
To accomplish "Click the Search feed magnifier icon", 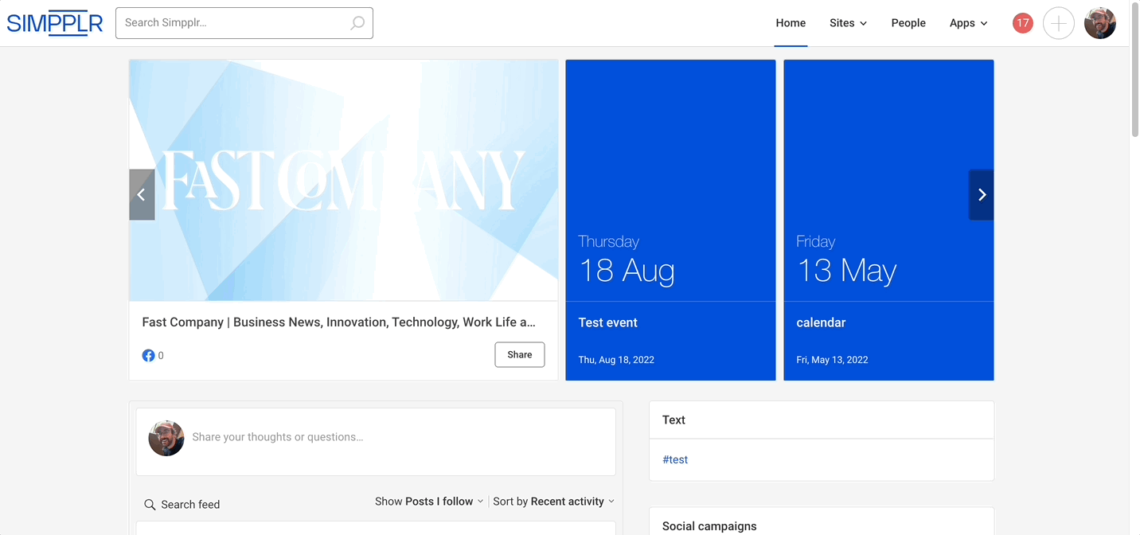I will click(150, 505).
